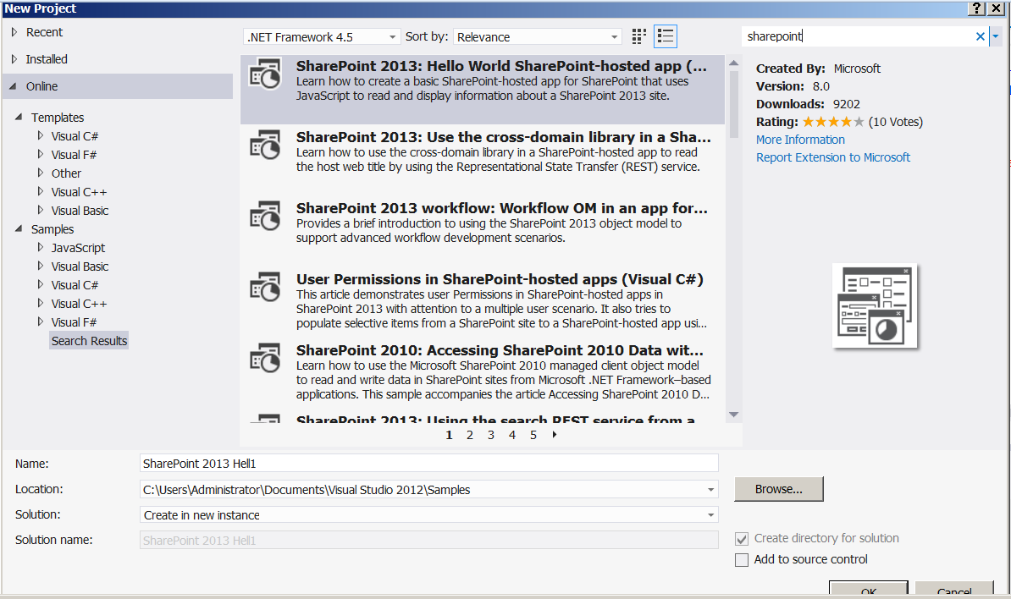The width and height of the screenshot is (1011, 599).
Task: Expand Visual Basic under Templates
Action: (x=41, y=211)
